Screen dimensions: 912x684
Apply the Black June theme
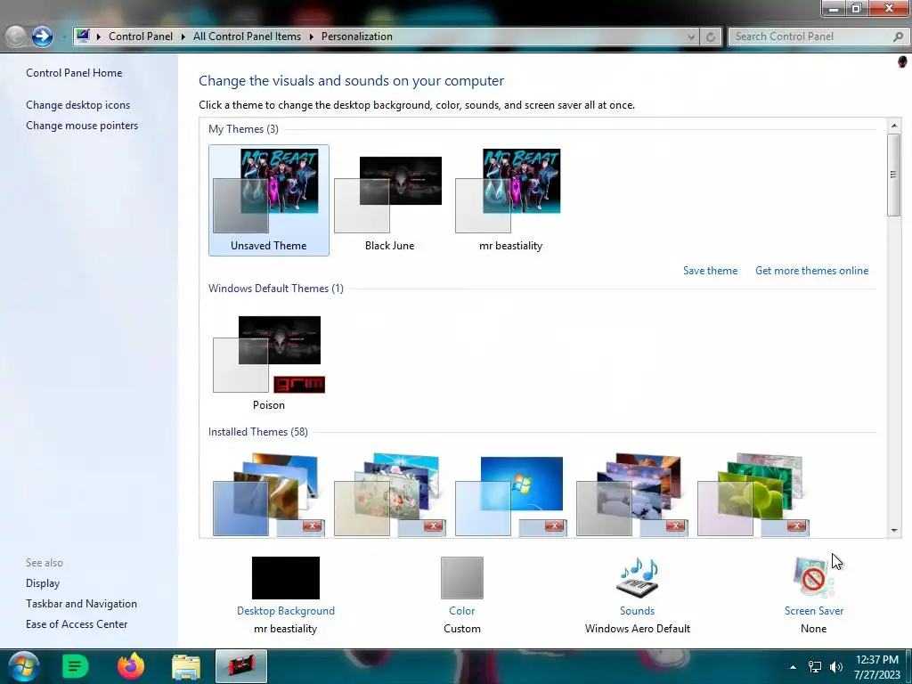point(390,200)
